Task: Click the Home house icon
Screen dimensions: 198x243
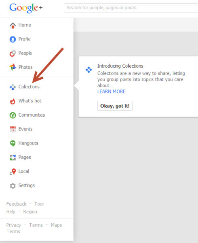Action: 13,26
